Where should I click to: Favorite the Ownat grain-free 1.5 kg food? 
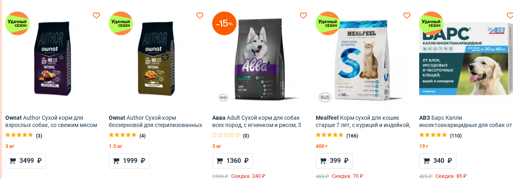pyautogui.click(x=200, y=15)
